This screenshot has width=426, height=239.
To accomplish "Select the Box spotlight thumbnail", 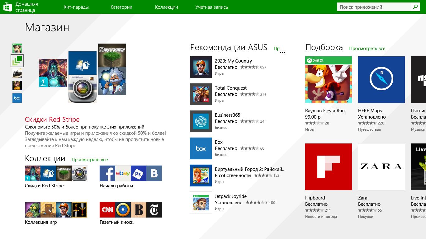I will click(x=17, y=98).
